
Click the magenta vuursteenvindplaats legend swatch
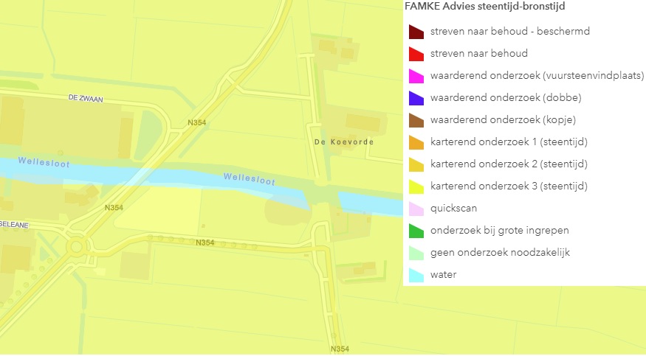click(416, 76)
